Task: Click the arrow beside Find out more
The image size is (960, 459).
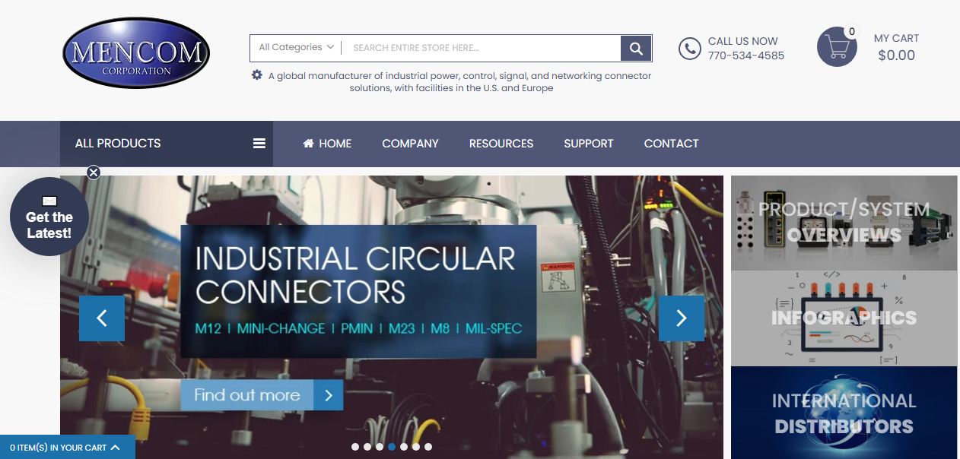Action: (x=328, y=395)
